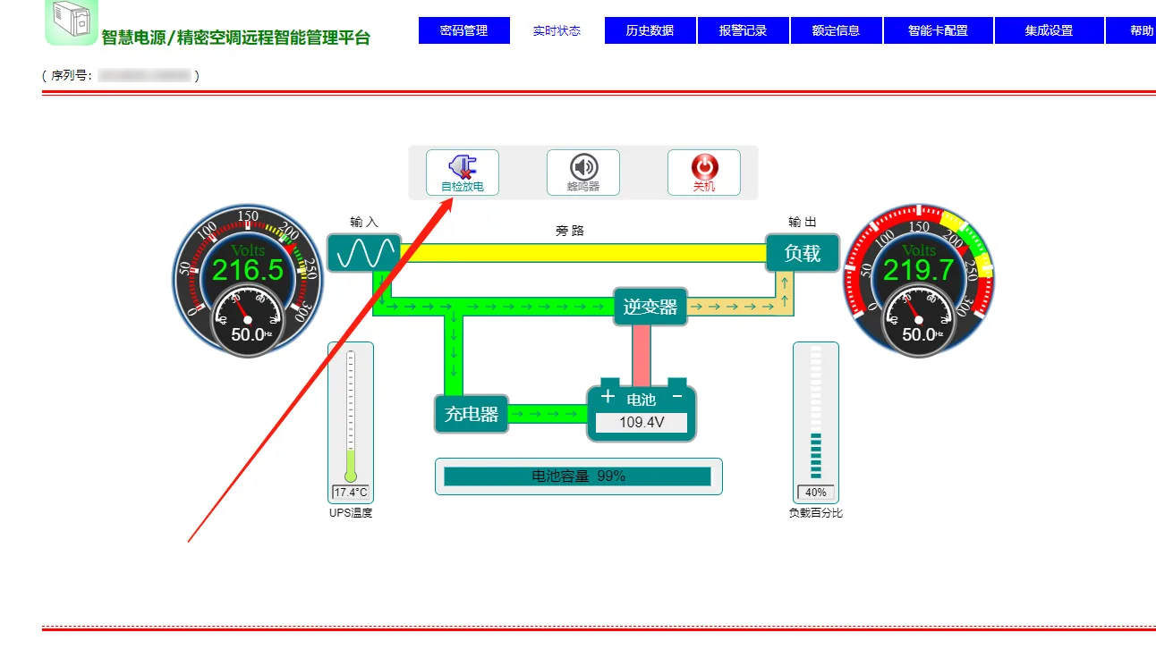Click the 序列号 serial number label
Image resolution: width=1156 pixels, height=649 pixels.
[71, 76]
